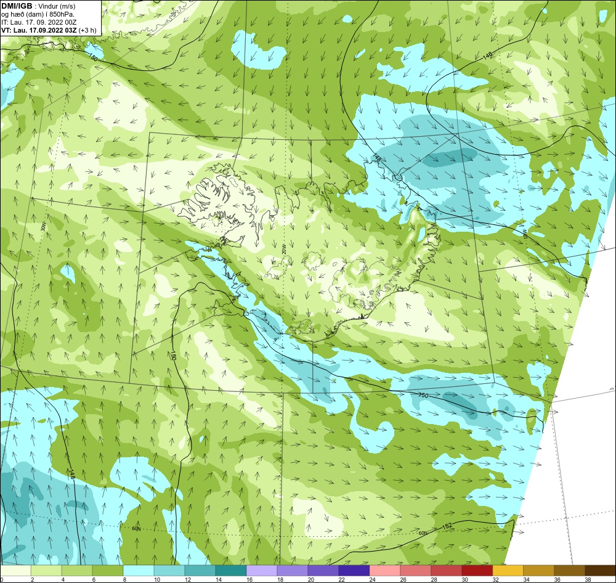
Task: Select the light green 2–4 m/s swatch
Action: click(46, 571)
